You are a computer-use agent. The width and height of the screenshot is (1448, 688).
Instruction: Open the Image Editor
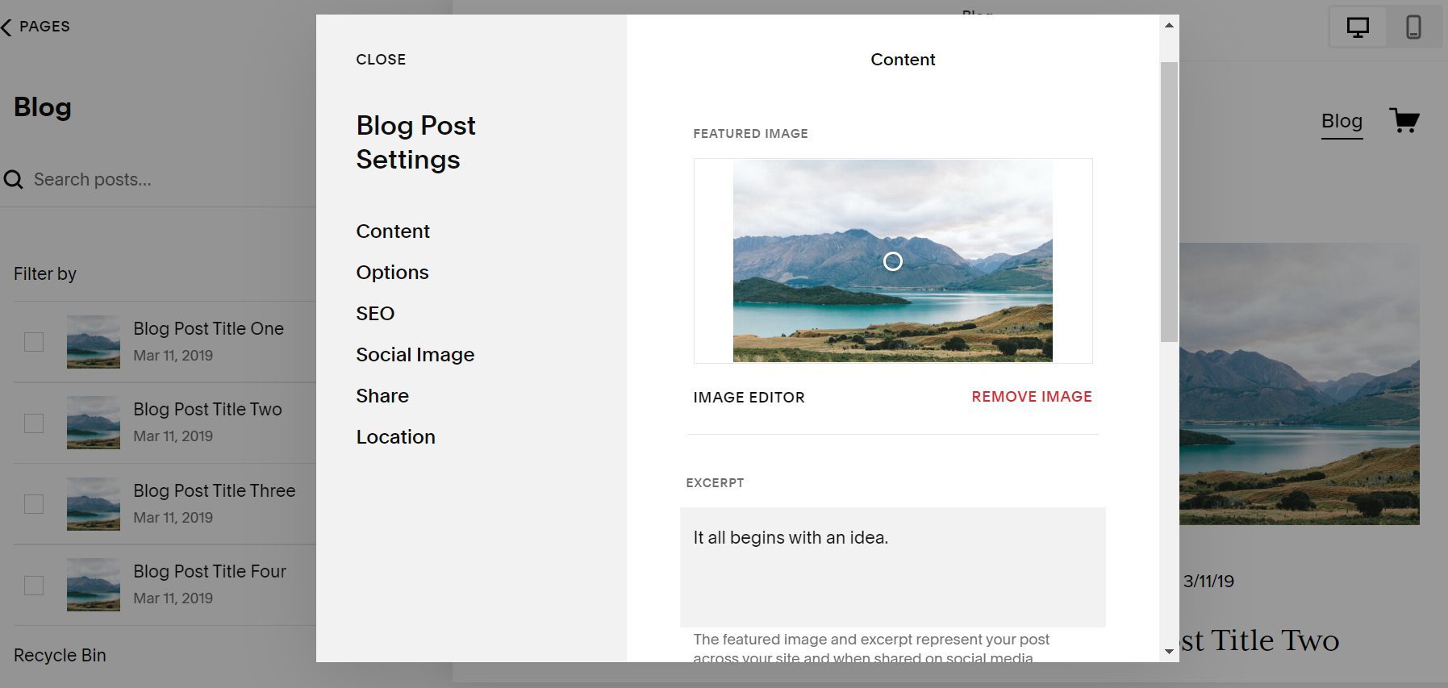point(749,397)
